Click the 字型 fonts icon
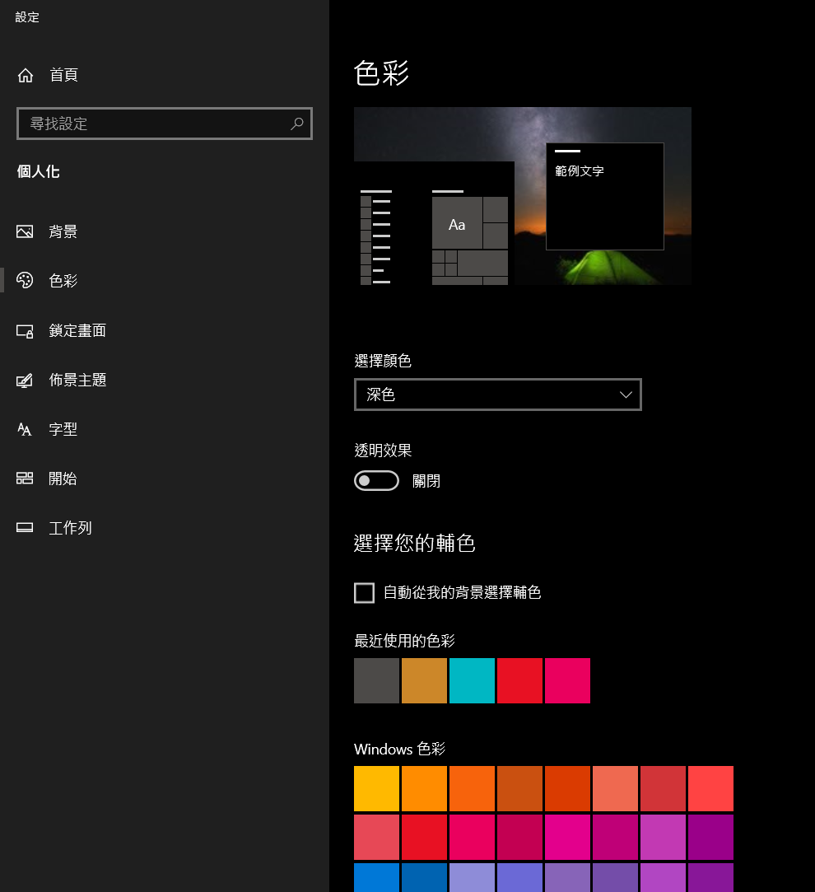 [x=25, y=429]
